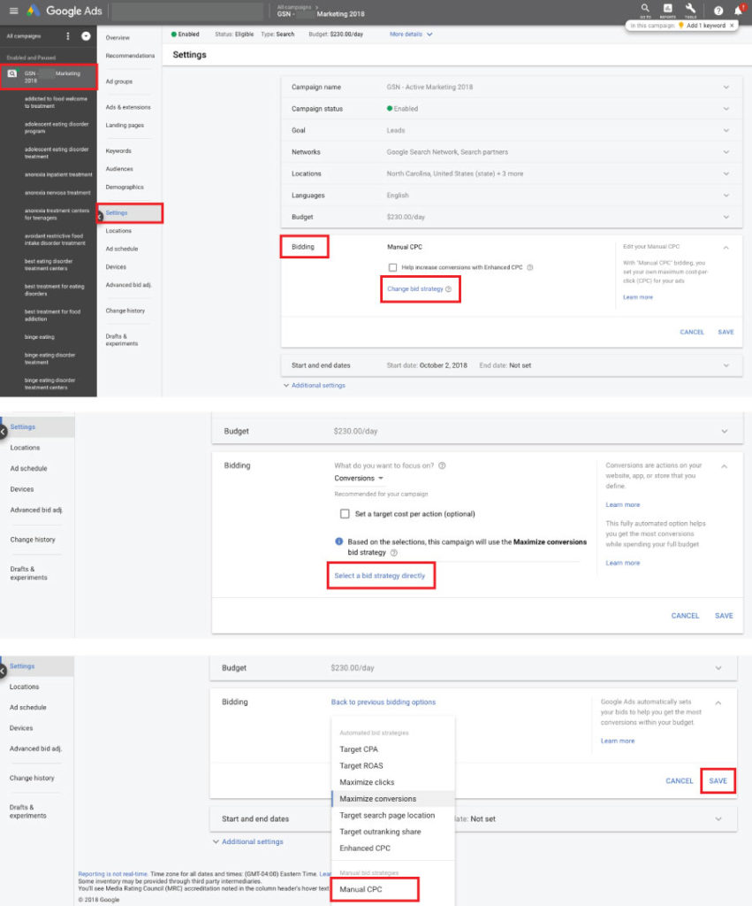
Task: Click the help icon after Enhanced CPC checkbox label
Action: point(530,267)
